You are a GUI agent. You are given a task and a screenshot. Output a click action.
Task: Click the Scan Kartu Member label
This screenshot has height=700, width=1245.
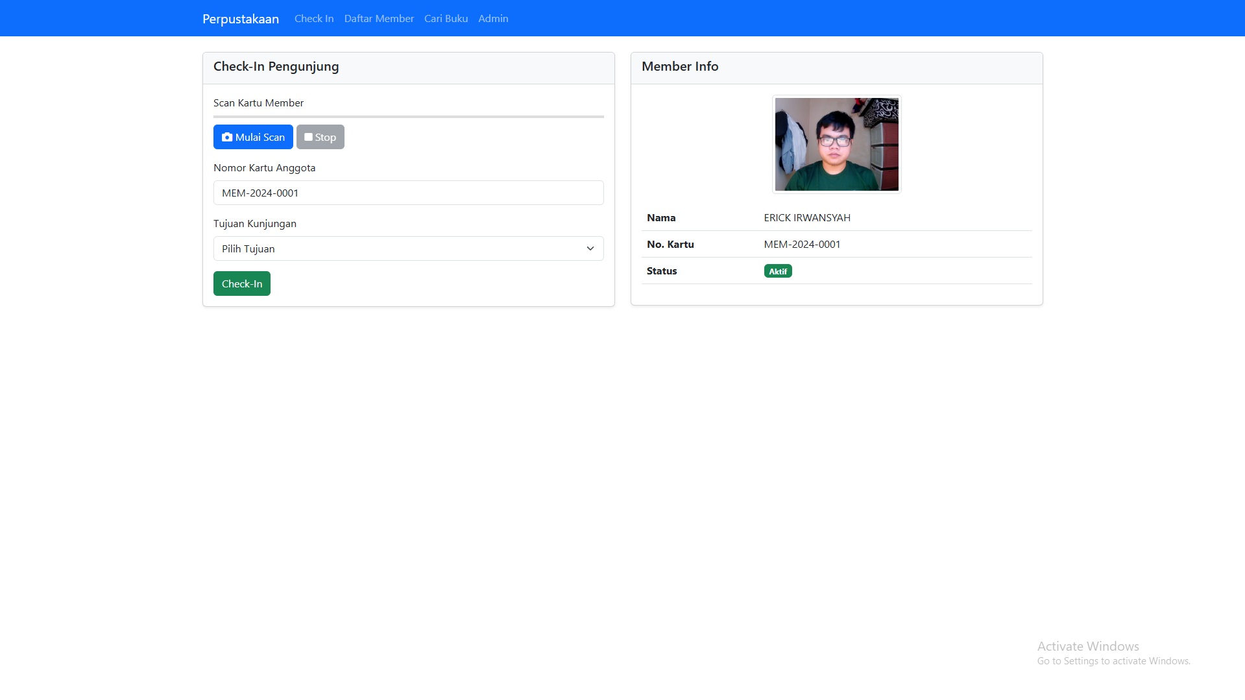pos(258,103)
